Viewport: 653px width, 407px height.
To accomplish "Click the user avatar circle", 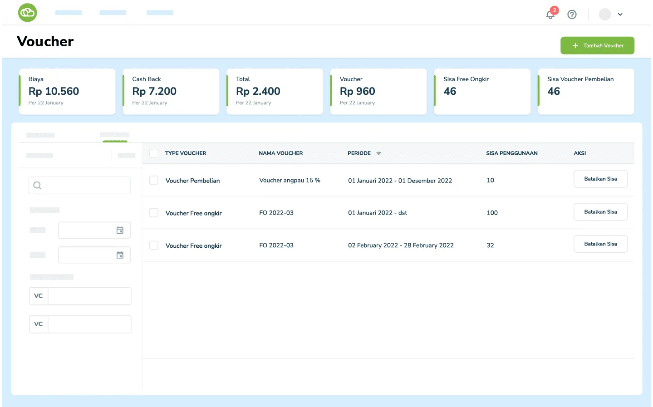I will coord(604,15).
